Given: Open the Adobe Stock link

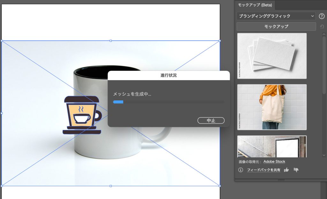Looking at the screenshot, I should click(x=274, y=162).
